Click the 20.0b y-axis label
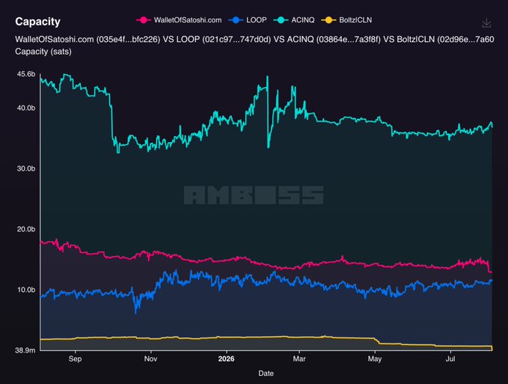 (26, 229)
